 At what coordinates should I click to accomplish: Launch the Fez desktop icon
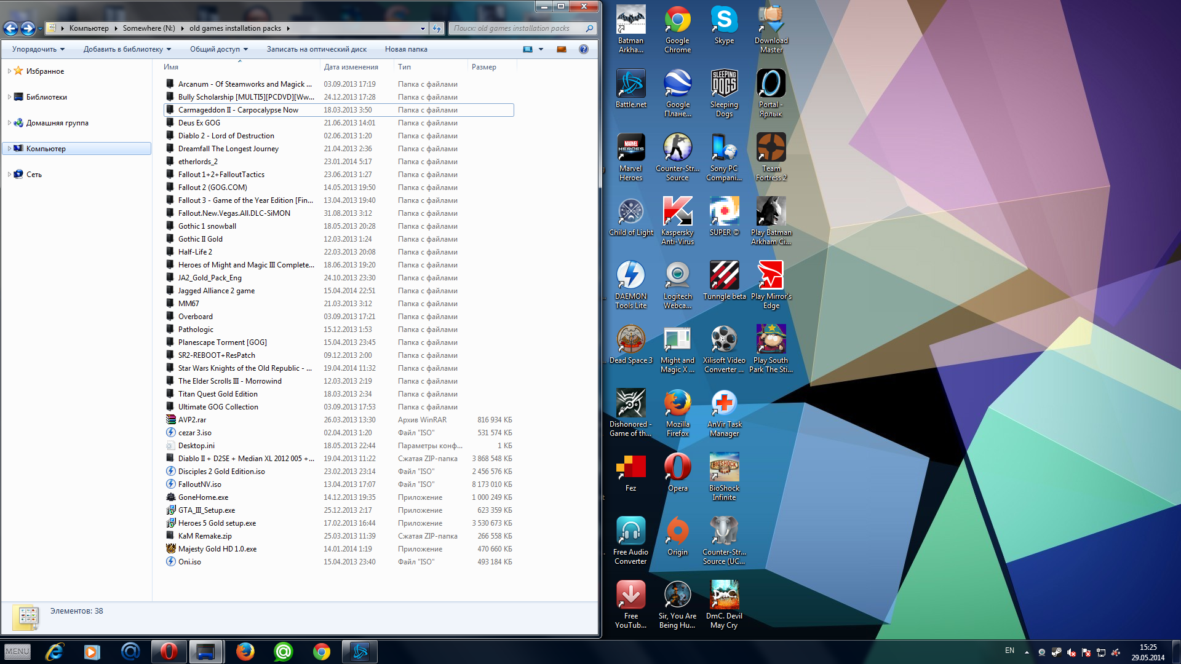[x=630, y=472]
